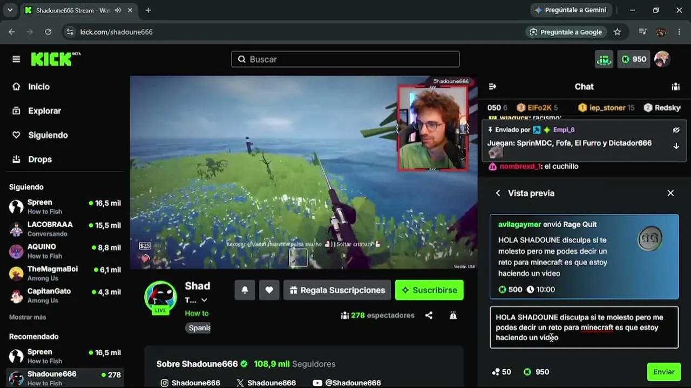Screen dimensions: 691x388
Task: Follow Shadoune666 with the heart button
Action: 269,290
